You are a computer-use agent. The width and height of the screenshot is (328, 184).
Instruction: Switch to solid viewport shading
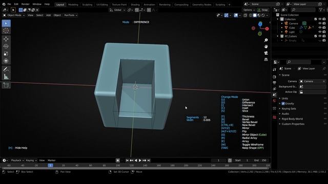tap(255, 15)
